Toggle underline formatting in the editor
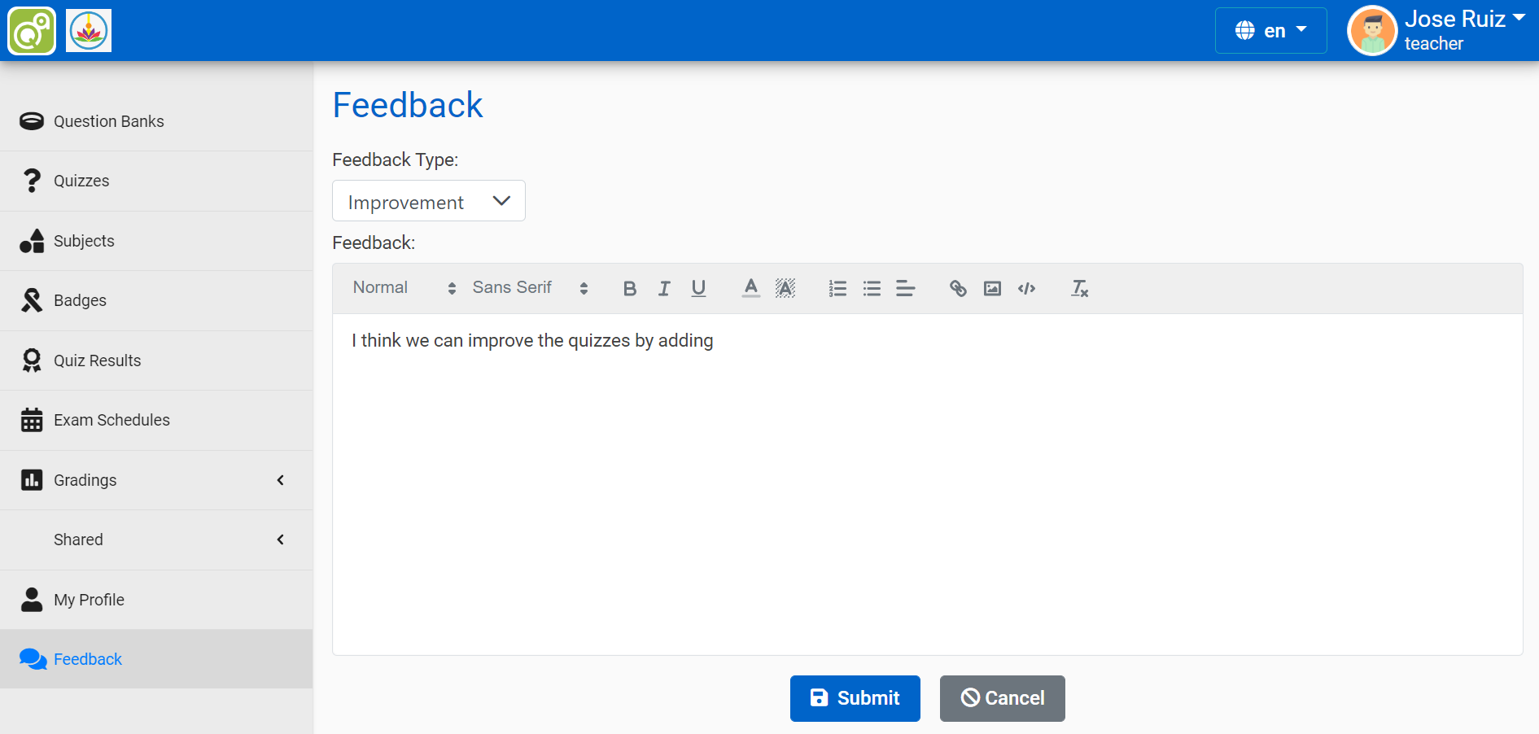This screenshot has width=1539, height=734. pos(698,288)
